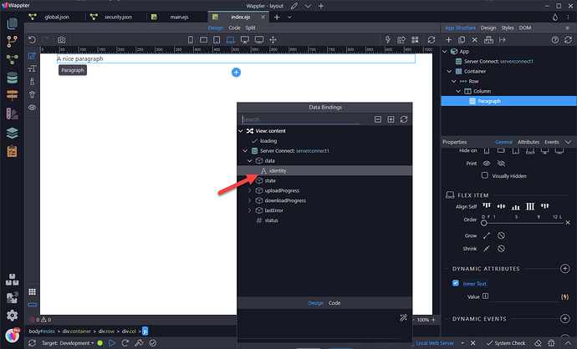Select the Print hidden crossed-eye icon
The height and width of the screenshot is (349, 577).
(501, 163)
